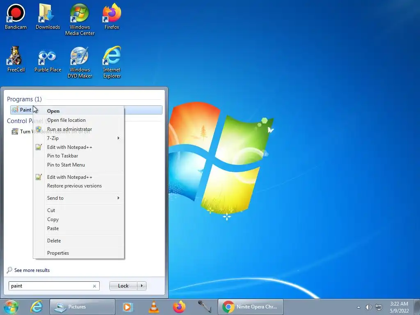Image resolution: width=420 pixels, height=315 pixels.
Task: Click the Lock button
Action: click(x=123, y=286)
